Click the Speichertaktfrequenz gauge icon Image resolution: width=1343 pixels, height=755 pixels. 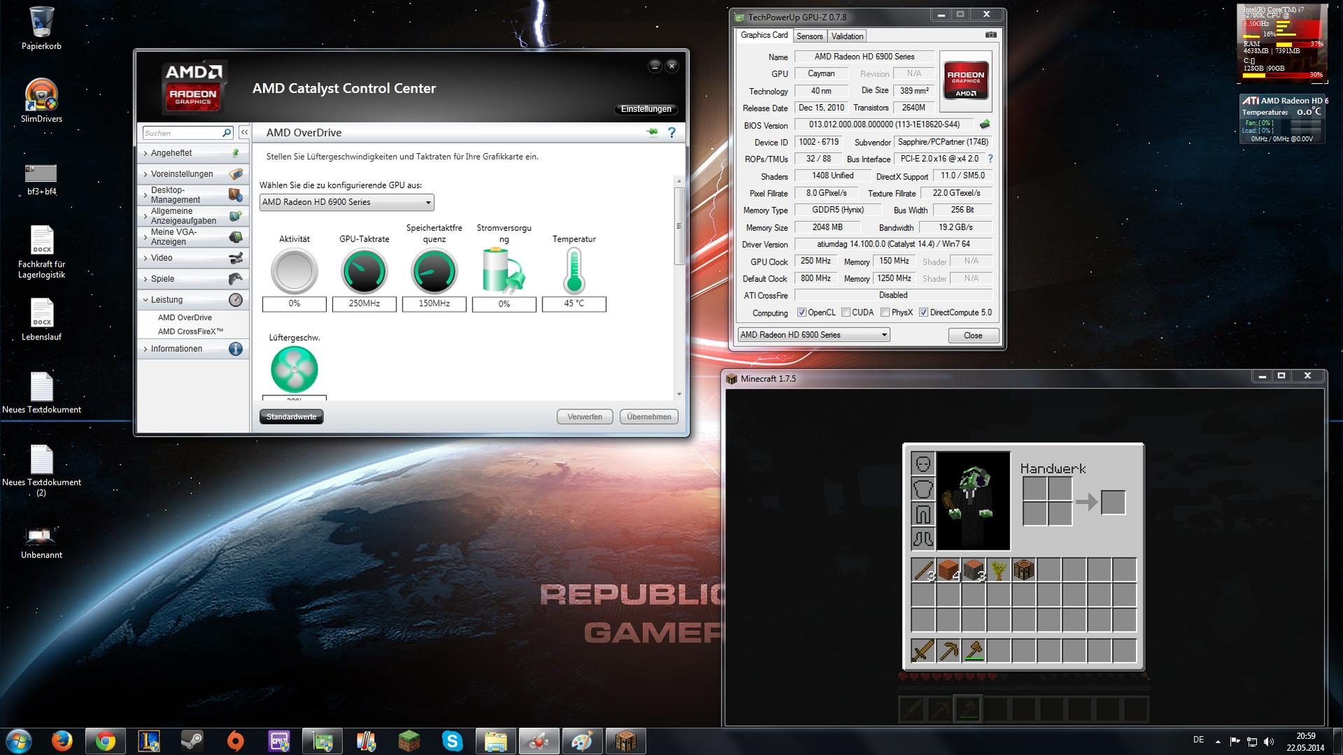coord(434,271)
